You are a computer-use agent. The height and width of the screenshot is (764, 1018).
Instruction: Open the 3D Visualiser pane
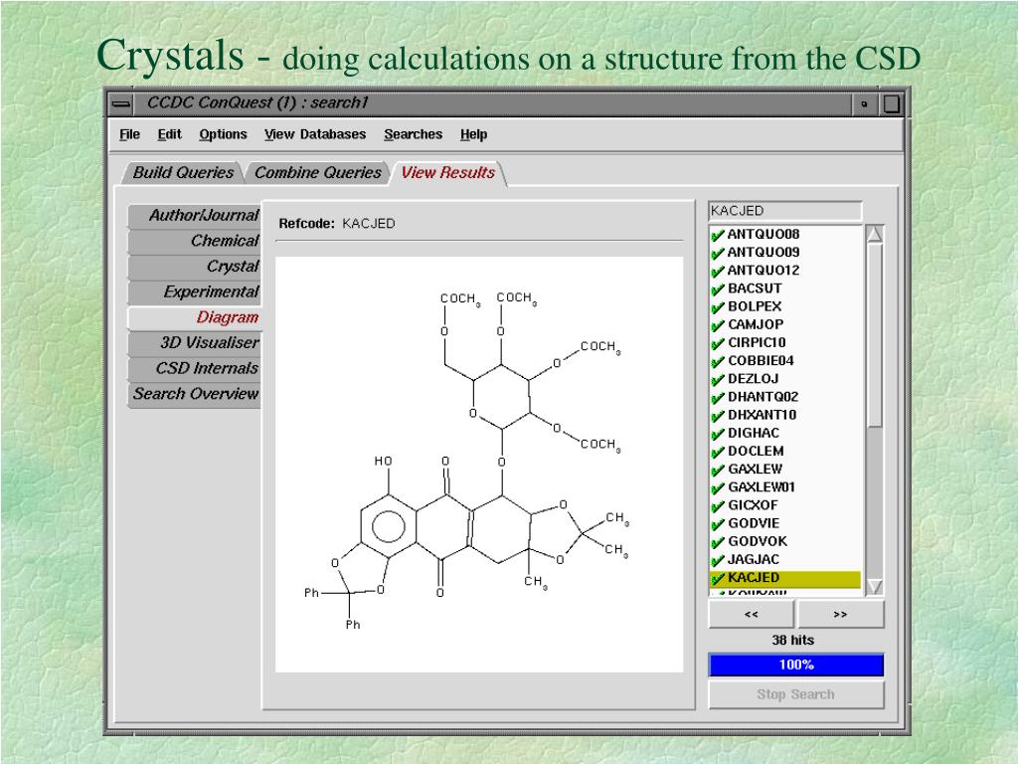click(197, 342)
